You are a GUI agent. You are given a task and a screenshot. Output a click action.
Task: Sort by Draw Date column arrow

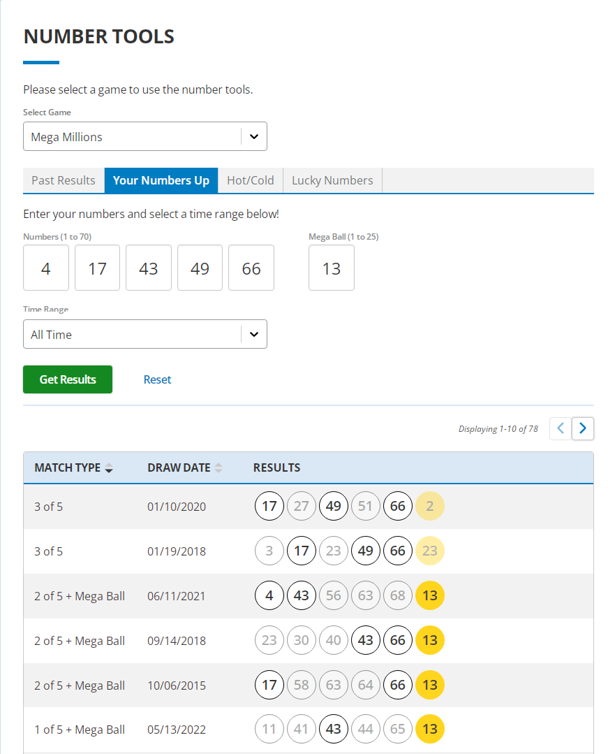pyautogui.click(x=218, y=468)
